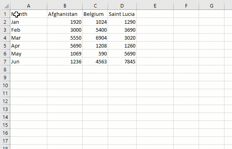Select row 3 header
232x149 pixels.
pyautogui.click(x=5, y=30)
